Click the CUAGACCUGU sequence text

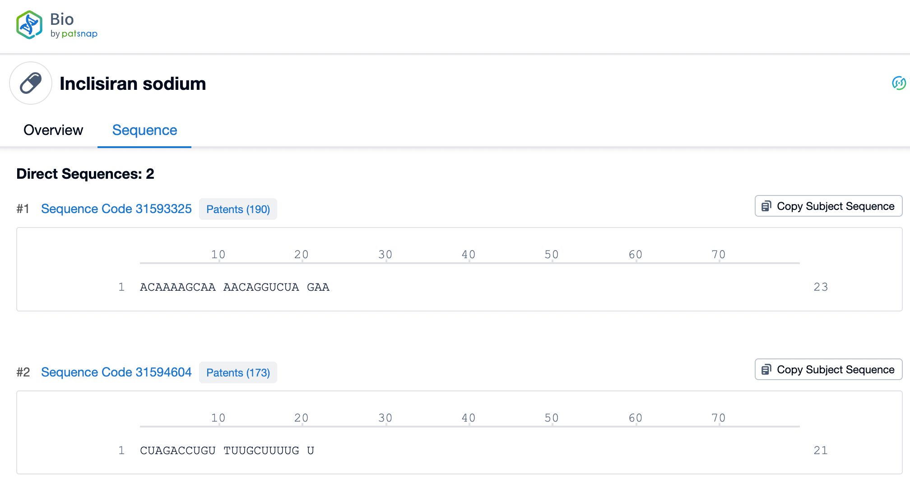(x=177, y=450)
